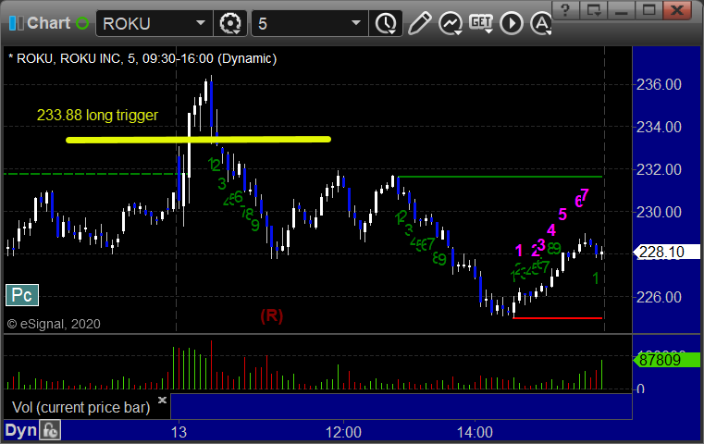Click the 236.00 price axis label

659,84
